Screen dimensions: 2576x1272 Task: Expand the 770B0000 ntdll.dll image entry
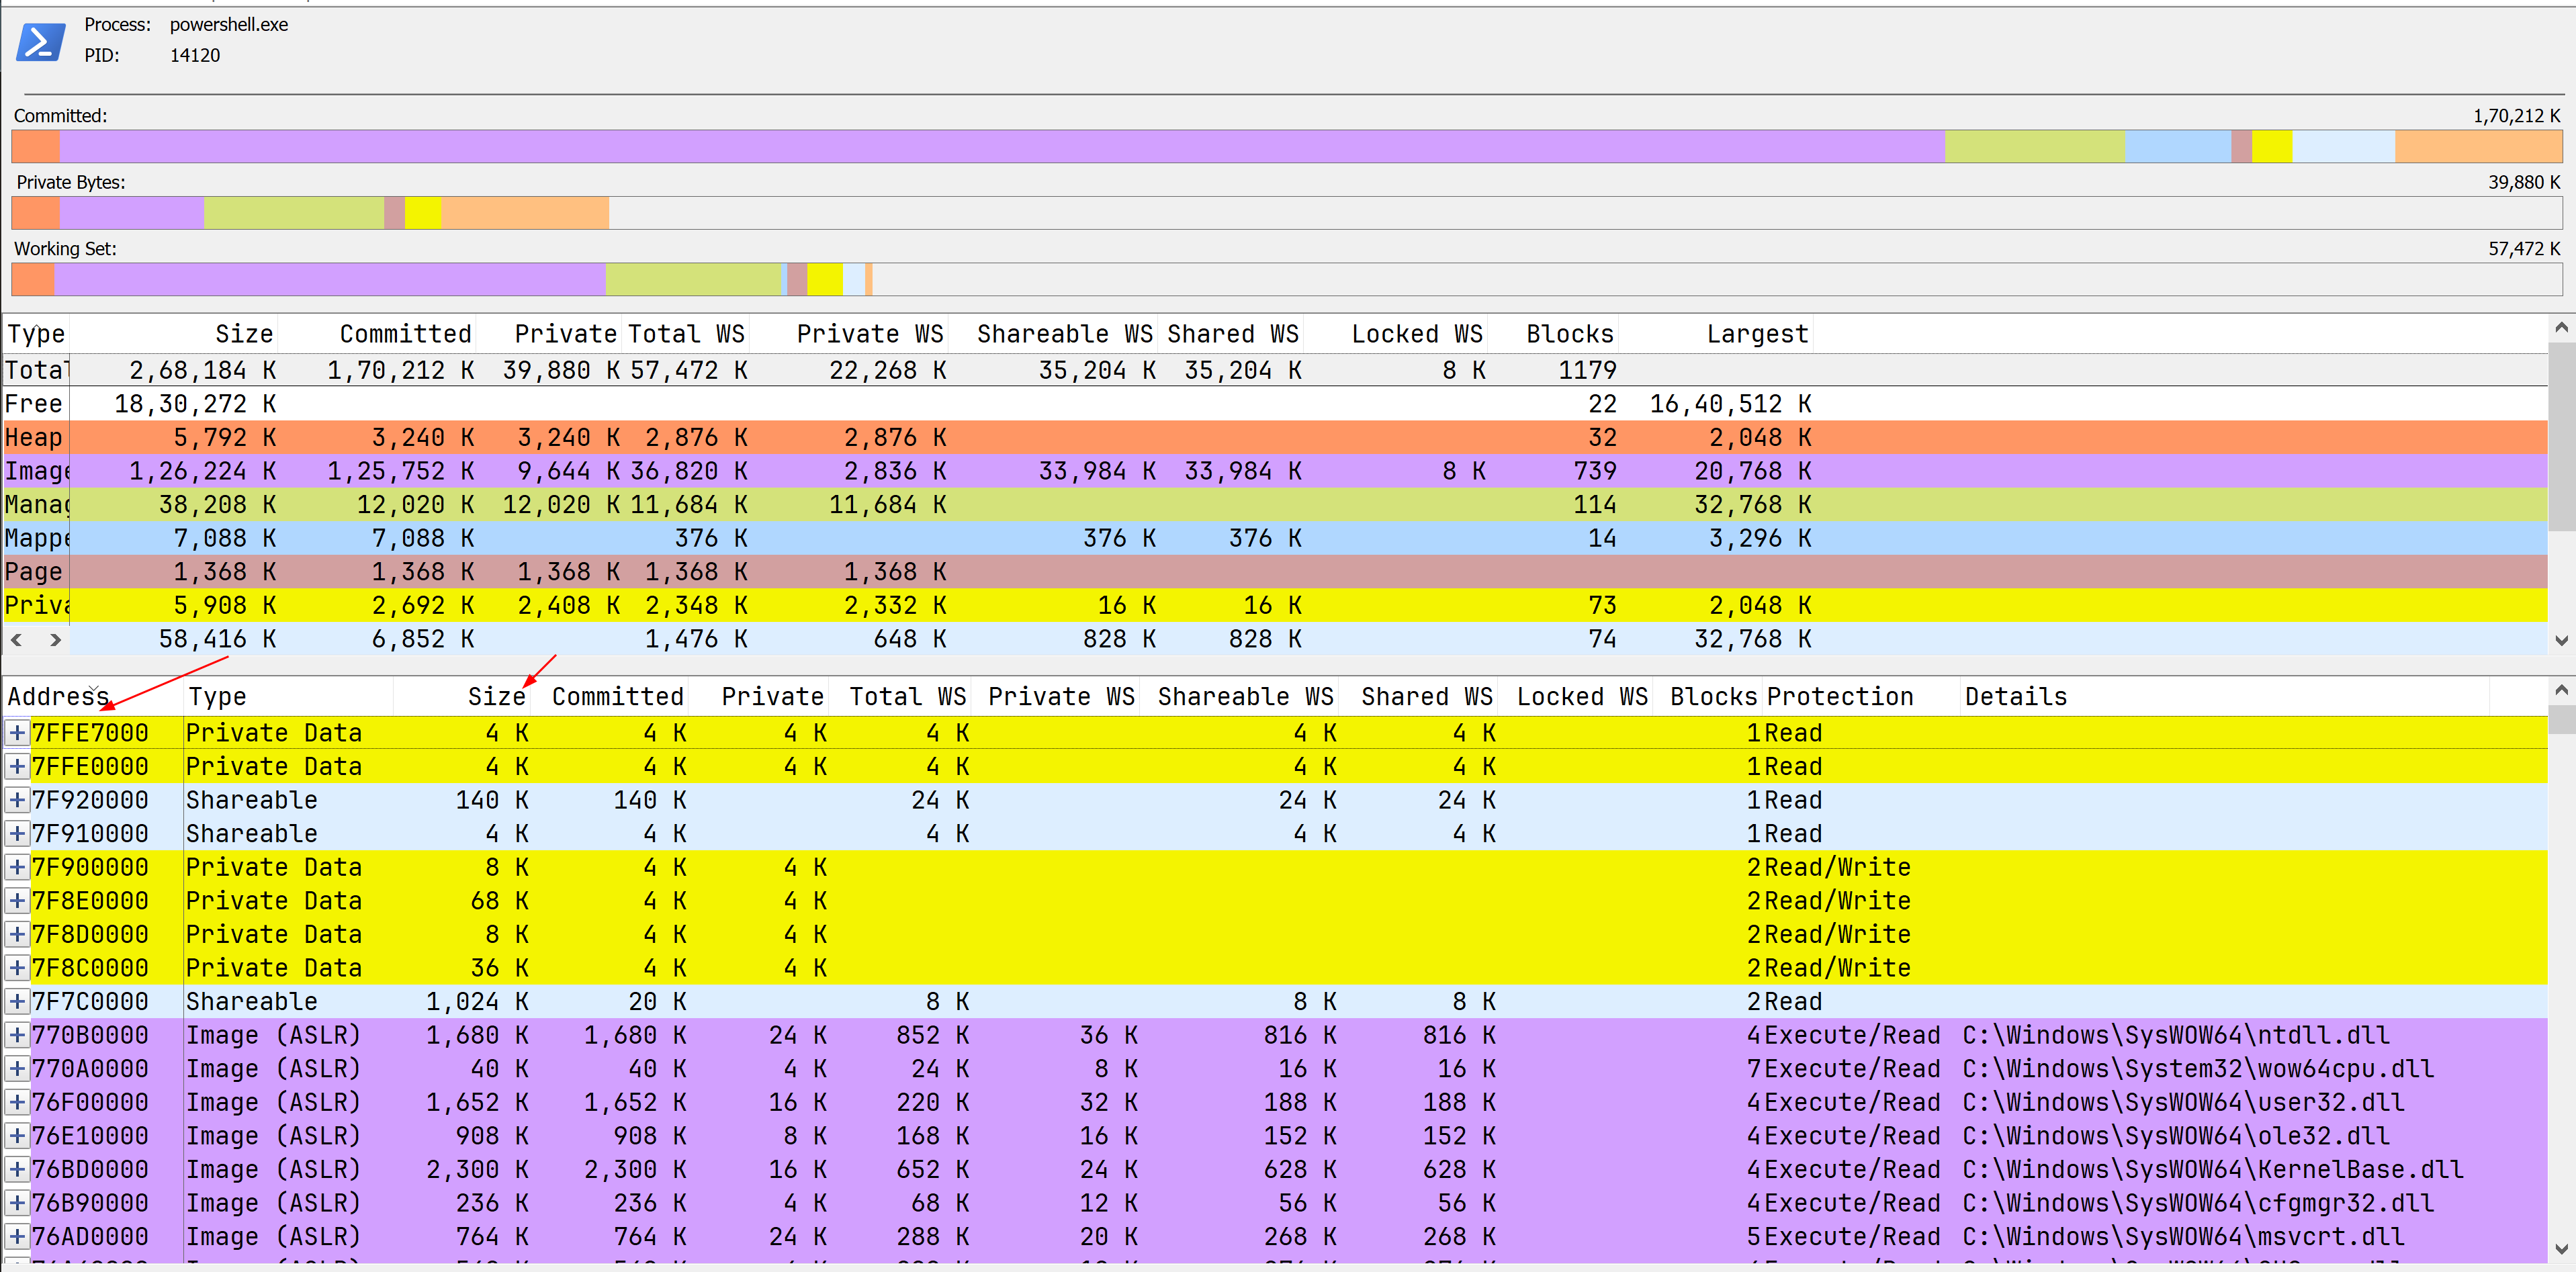click(x=17, y=1035)
